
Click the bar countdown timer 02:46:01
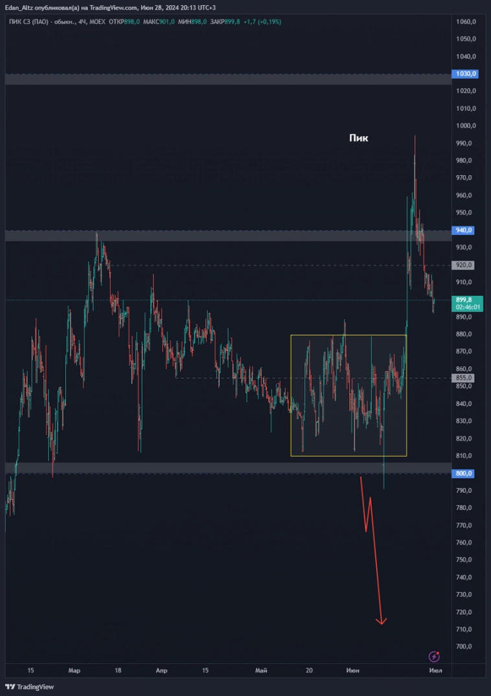coord(467,307)
